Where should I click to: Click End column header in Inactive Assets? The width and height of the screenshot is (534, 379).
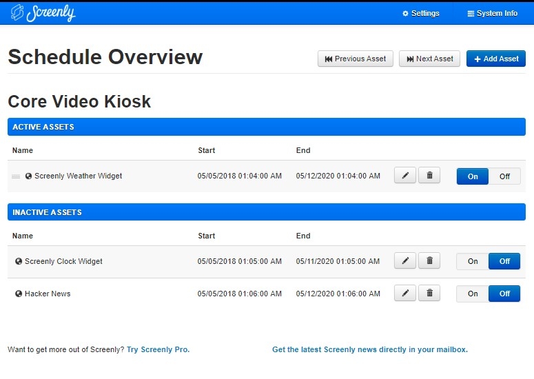pos(303,236)
